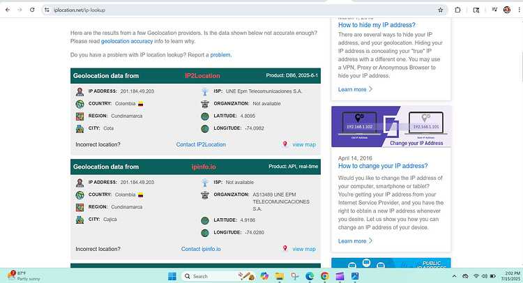
Task: Click the Windows Start button
Action: [x=172, y=276]
